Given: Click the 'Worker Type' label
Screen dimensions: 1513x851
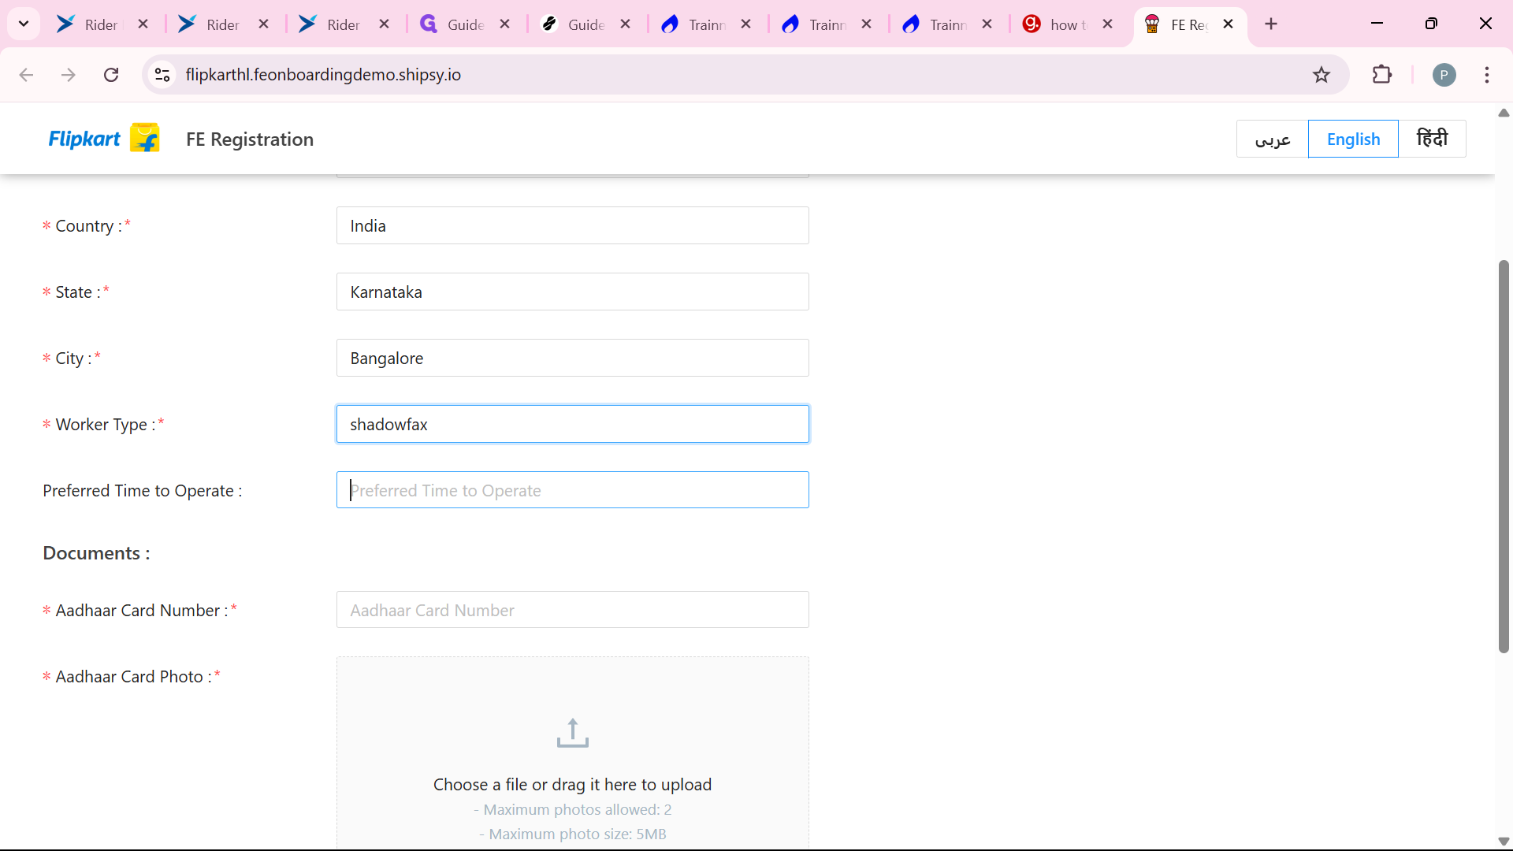Looking at the screenshot, I should point(103,425).
